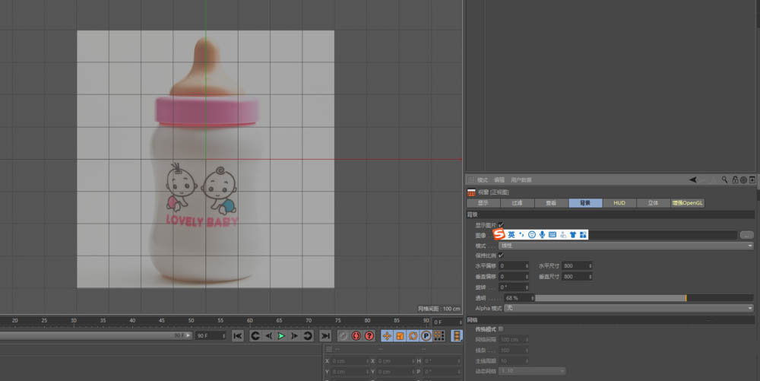Viewport: 760px width, 381px height.
Task: Go to the end of the animation
Action: click(325, 335)
